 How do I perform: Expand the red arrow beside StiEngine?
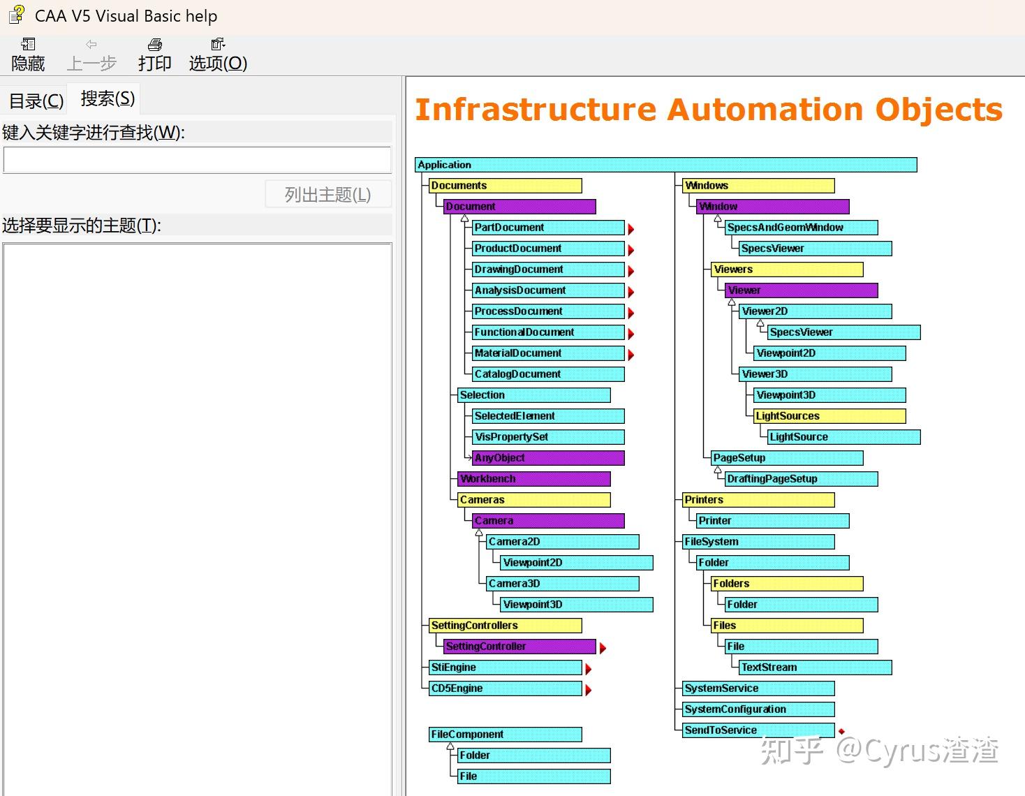[x=589, y=669]
